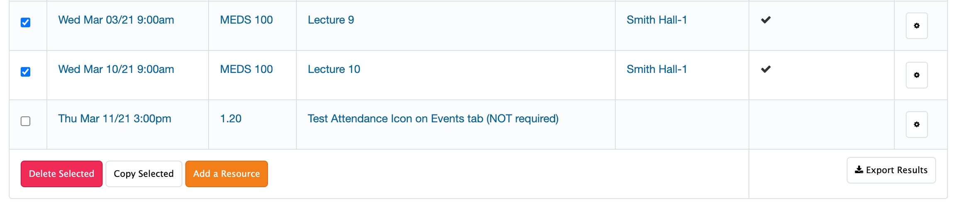Click the Wed Mar 03/21 9:00am date link
The height and width of the screenshot is (210, 956).
pyautogui.click(x=116, y=20)
